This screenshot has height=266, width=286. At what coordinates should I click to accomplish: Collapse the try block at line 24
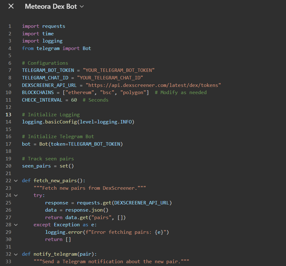pos(16,195)
